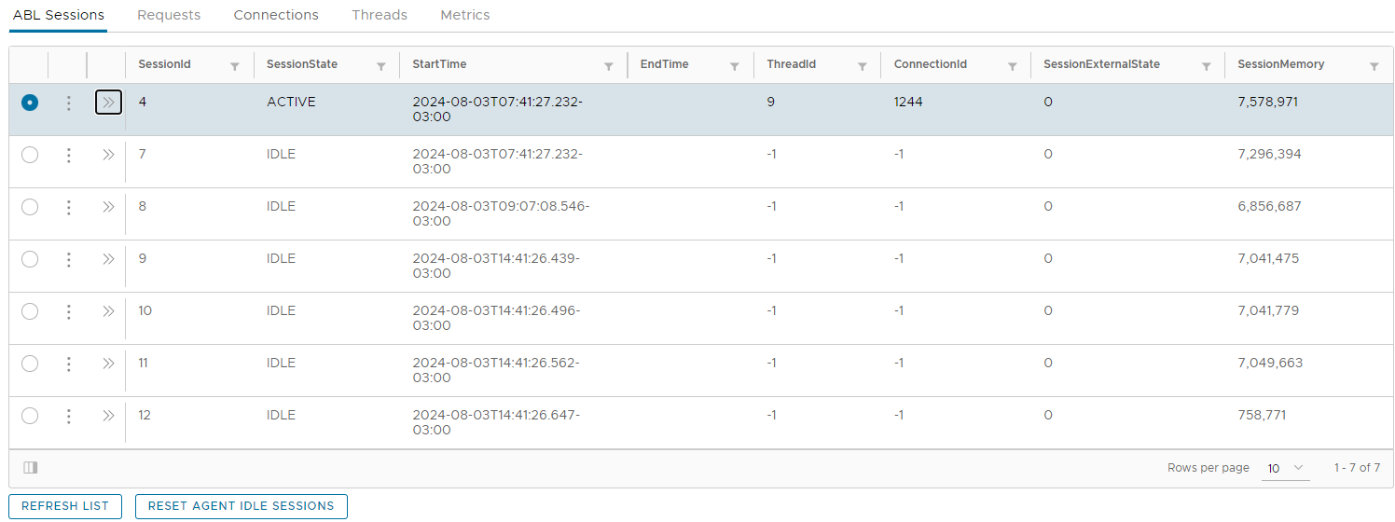This screenshot has width=1395, height=522.
Task: Click the Refresh List button
Action: (x=65, y=506)
